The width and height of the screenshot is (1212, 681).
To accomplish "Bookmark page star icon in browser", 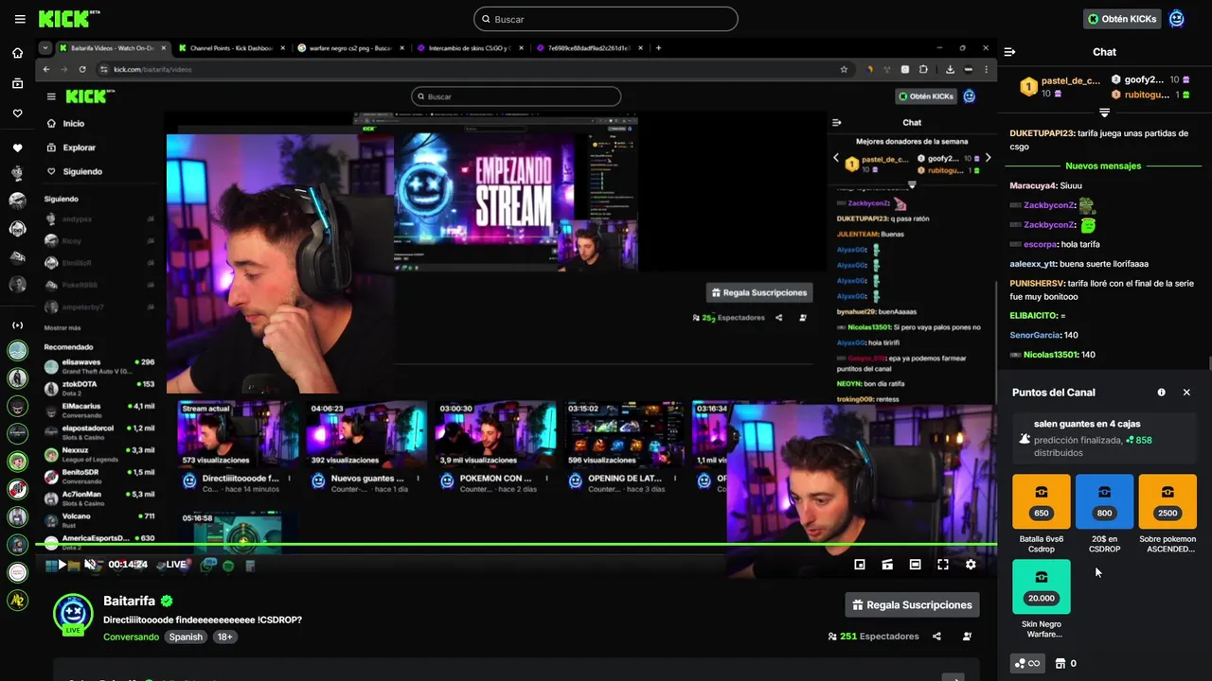I will pyautogui.click(x=844, y=69).
